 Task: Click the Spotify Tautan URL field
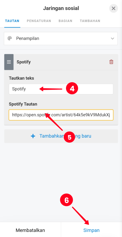click(x=61, y=115)
